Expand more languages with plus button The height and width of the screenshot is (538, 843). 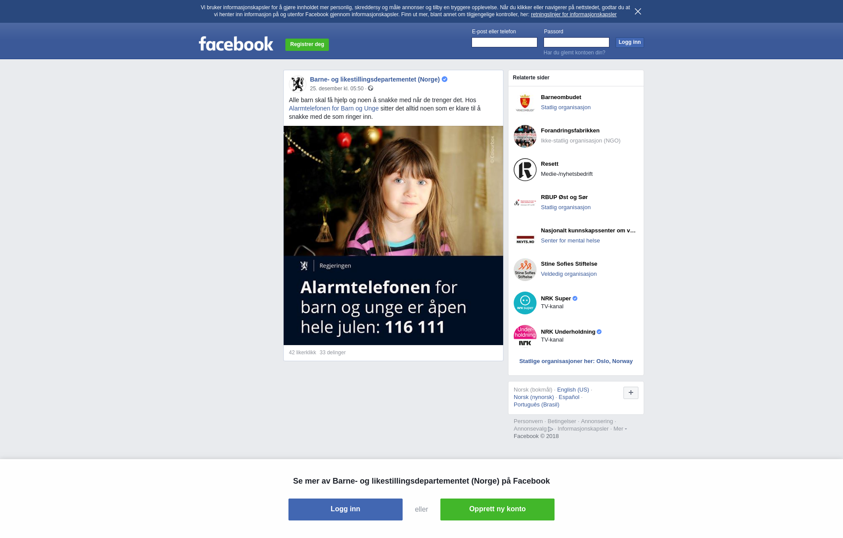pos(630,393)
